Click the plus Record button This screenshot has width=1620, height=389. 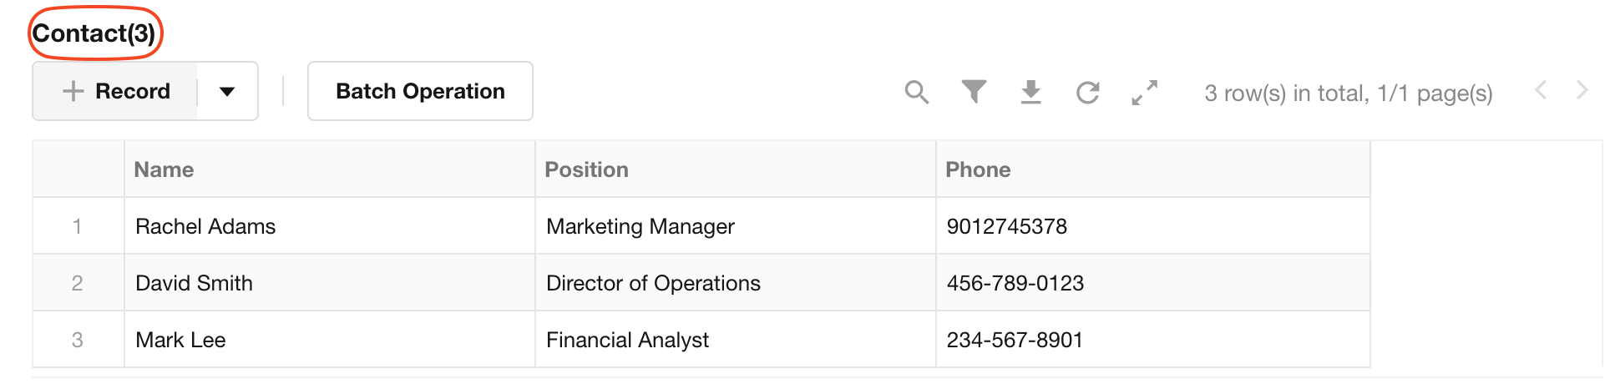click(x=117, y=91)
